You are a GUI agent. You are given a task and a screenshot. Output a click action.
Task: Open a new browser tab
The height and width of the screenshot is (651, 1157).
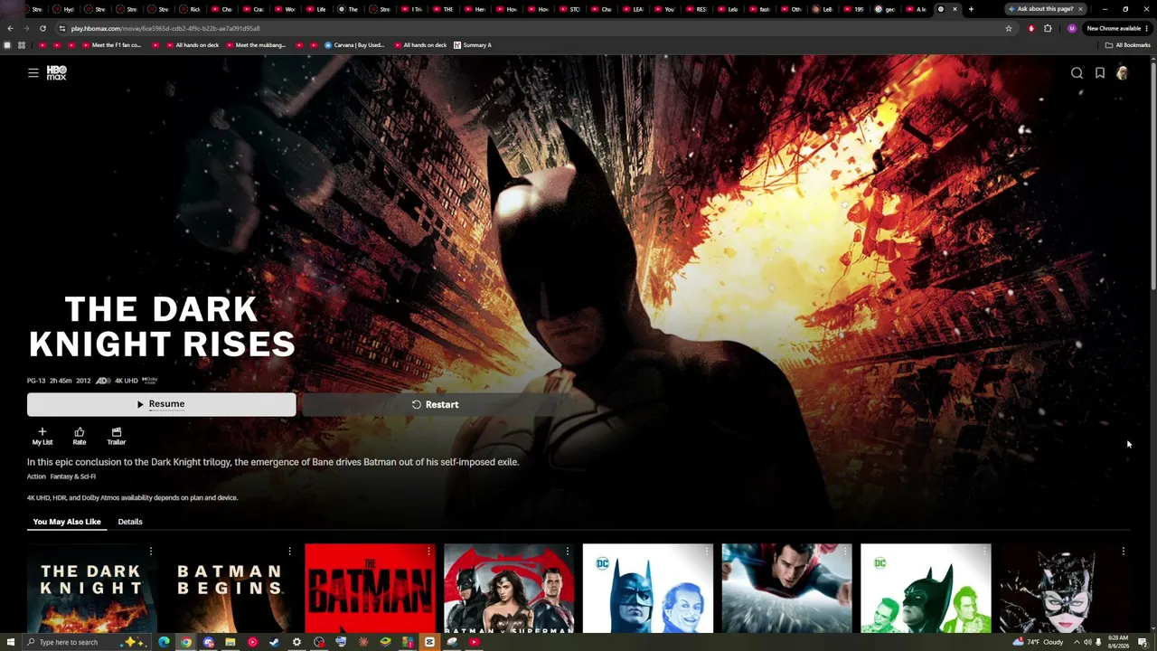coord(971,9)
